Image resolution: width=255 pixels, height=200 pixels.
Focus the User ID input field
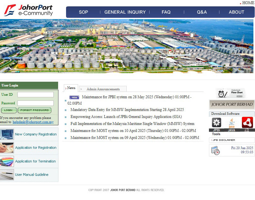36,95
